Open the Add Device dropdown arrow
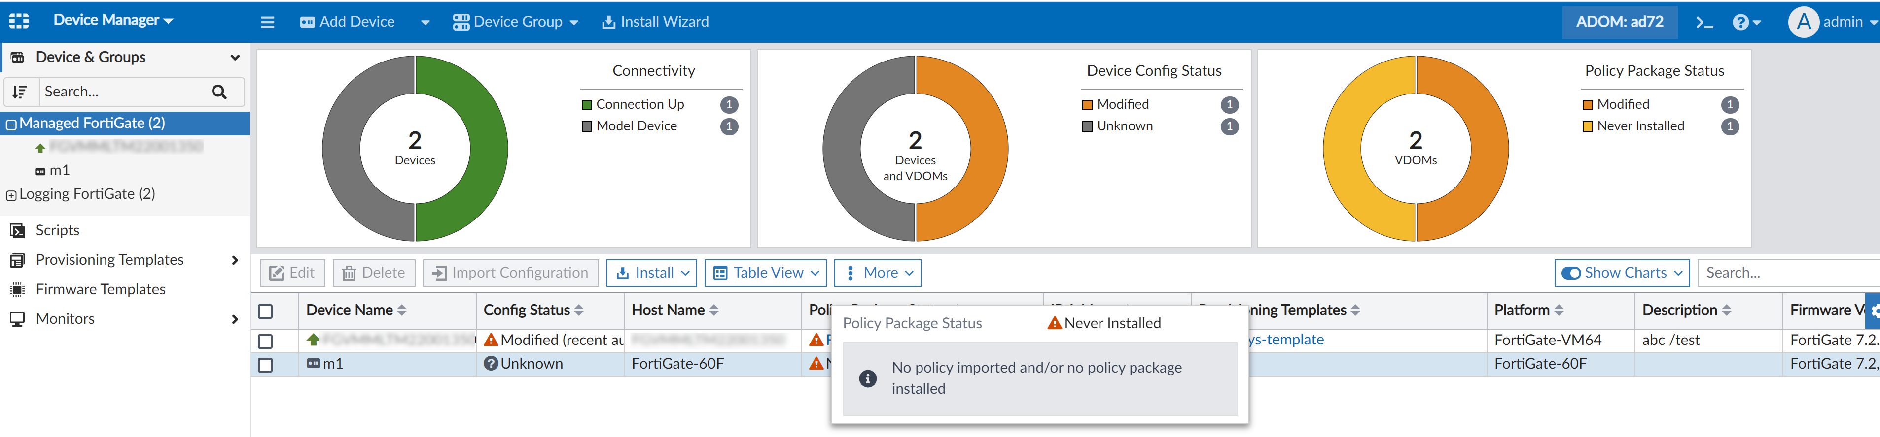 425,23
